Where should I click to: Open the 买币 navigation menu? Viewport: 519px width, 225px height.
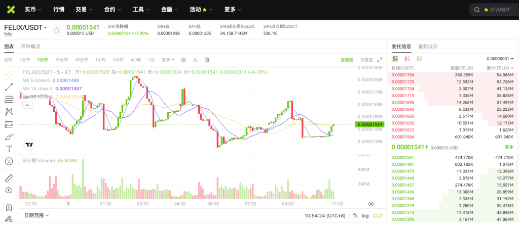coord(33,10)
